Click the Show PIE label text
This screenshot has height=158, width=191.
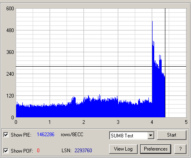pos(21,135)
